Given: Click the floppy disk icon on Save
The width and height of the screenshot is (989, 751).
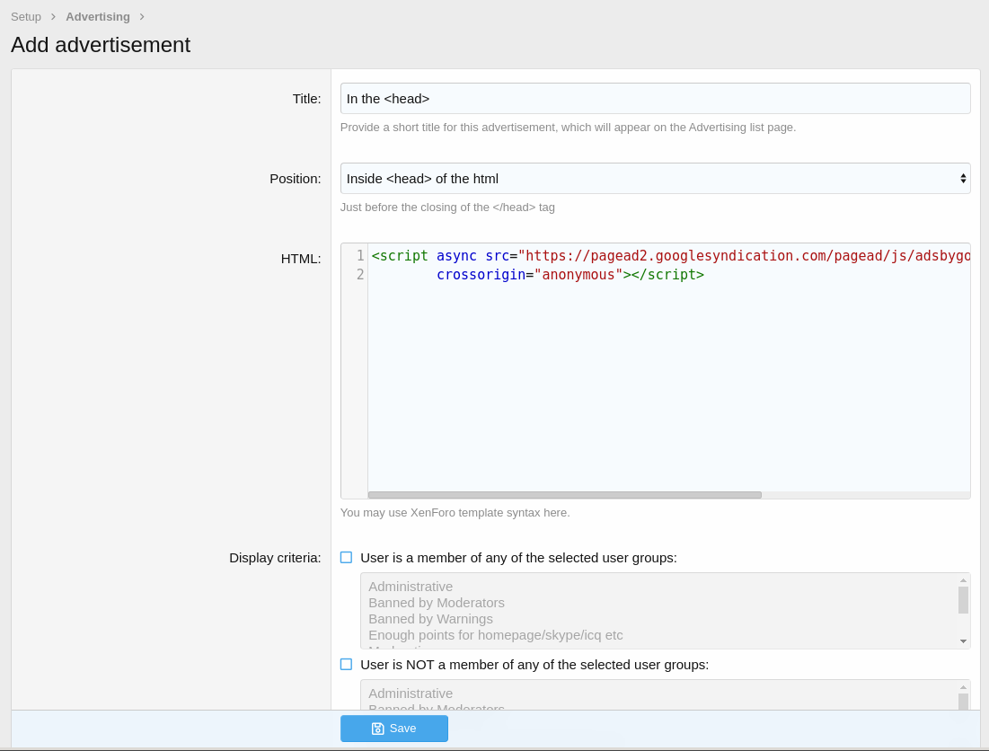Looking at the screenshot, I should pos(377,729).
